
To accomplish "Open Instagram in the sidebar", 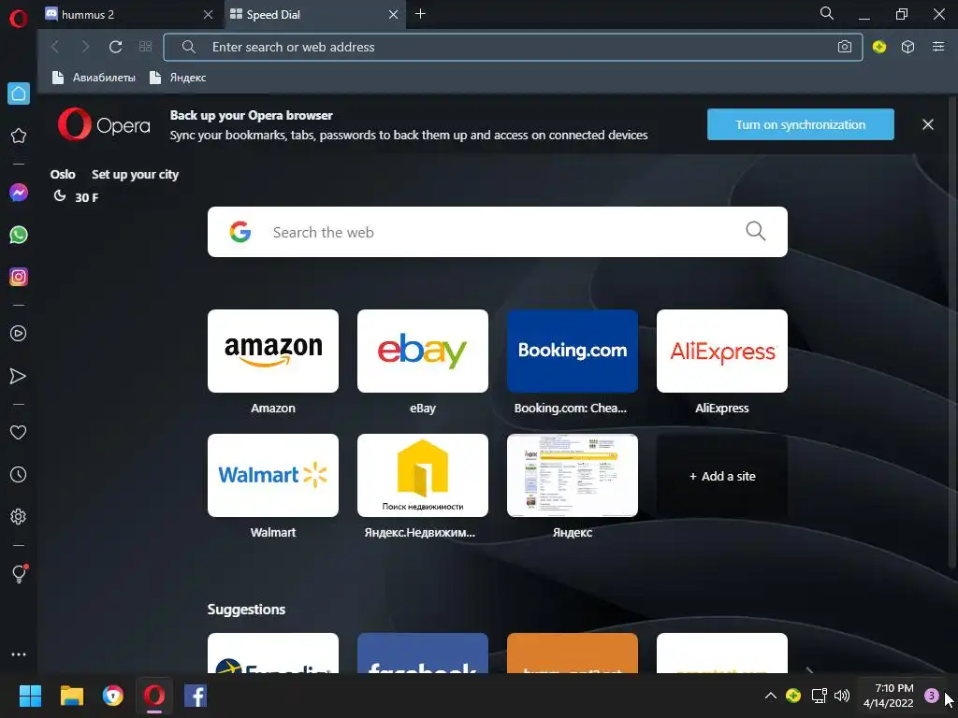I will point(19,277).
